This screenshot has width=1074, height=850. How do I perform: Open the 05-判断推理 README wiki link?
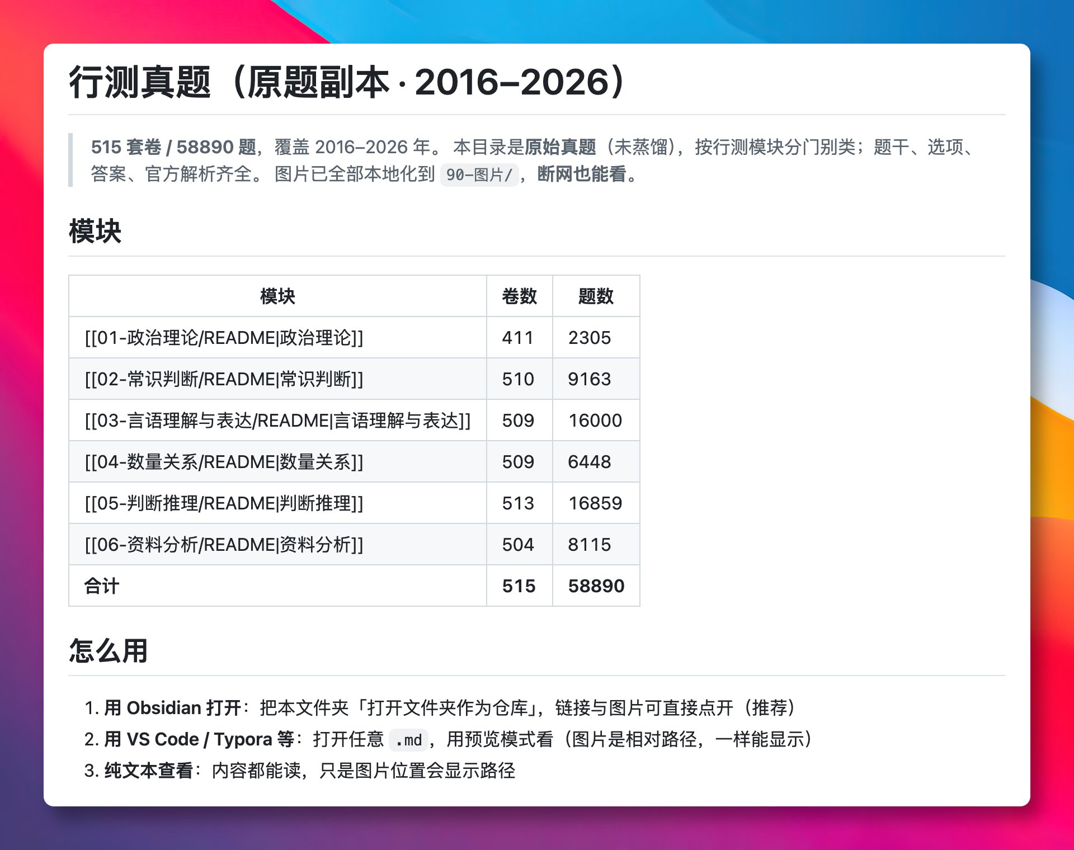point(224,503)
